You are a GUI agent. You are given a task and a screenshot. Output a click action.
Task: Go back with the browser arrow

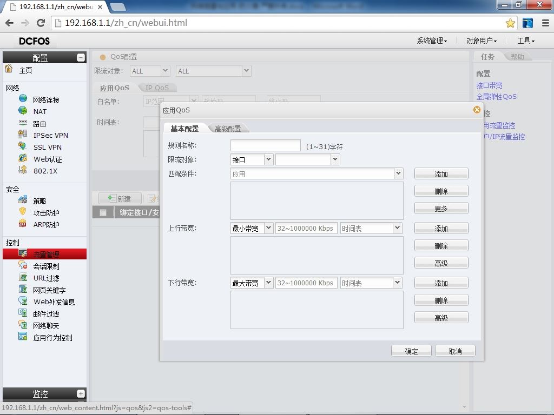(10, 23)
